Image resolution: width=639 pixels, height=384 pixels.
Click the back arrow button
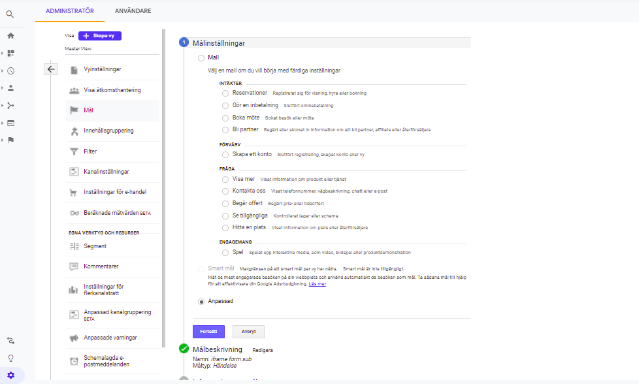[52, 69]
